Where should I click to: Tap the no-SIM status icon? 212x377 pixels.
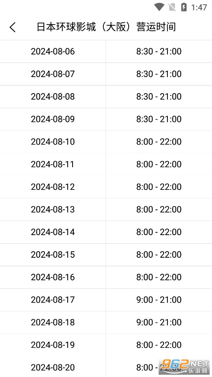pyautogui.click(x=172, y=7)
